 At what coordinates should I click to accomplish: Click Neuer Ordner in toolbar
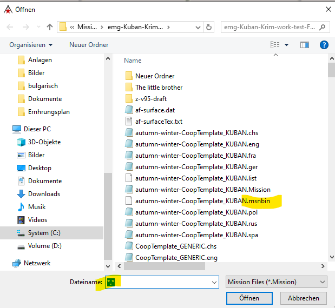point(89,45)
